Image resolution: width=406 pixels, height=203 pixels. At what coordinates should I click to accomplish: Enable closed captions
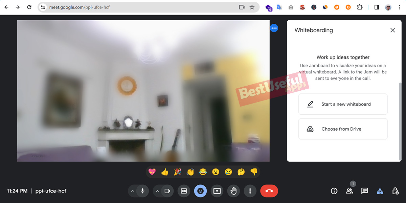[x=184, y=191]
